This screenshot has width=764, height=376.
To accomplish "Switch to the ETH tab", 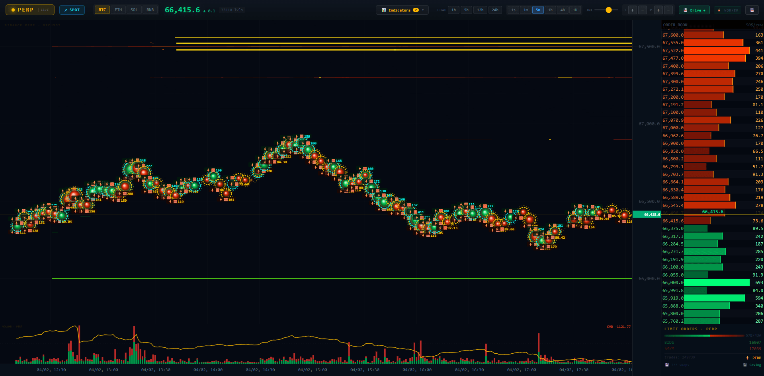I will coord(118,10).
